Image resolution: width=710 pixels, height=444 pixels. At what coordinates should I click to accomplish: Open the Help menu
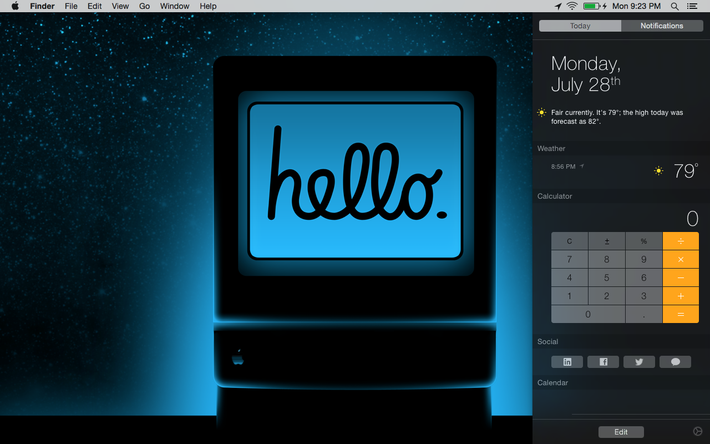click(208, 6)
